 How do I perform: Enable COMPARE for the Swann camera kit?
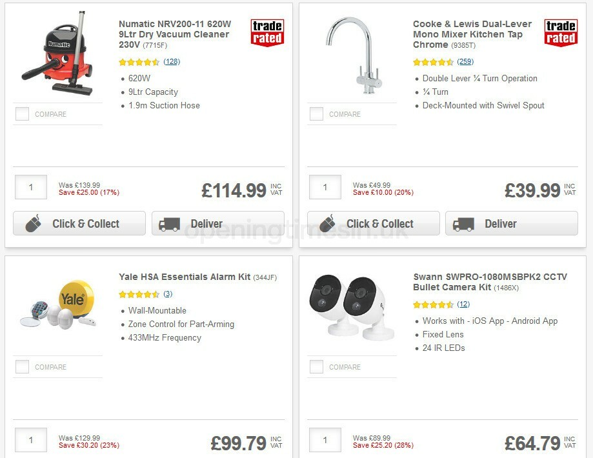316,366
